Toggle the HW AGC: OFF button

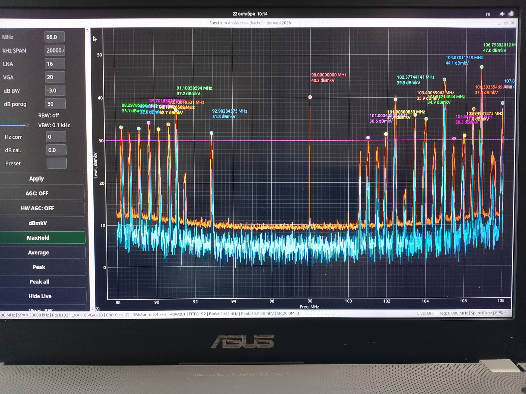click(x=42, y=208)
